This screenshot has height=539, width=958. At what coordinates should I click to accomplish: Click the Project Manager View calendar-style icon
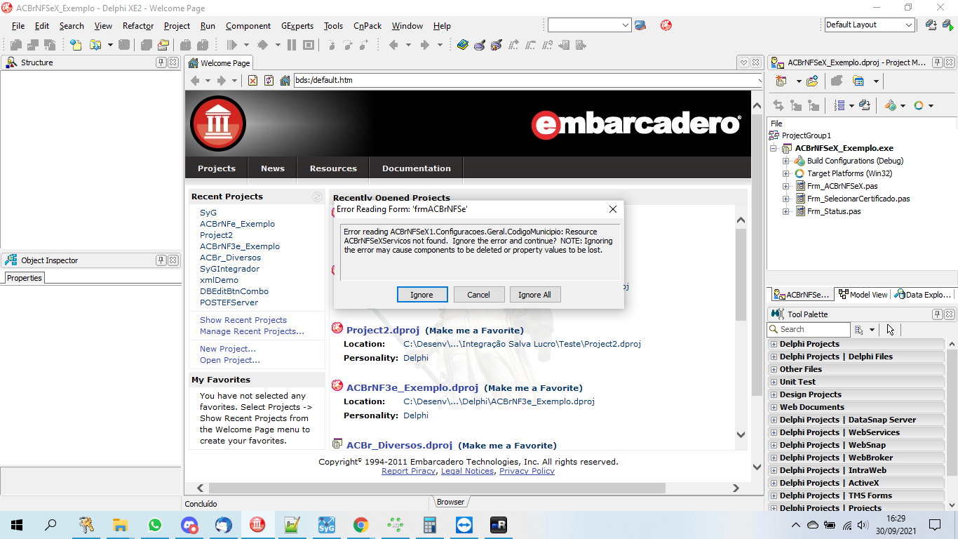coord(858,81)
